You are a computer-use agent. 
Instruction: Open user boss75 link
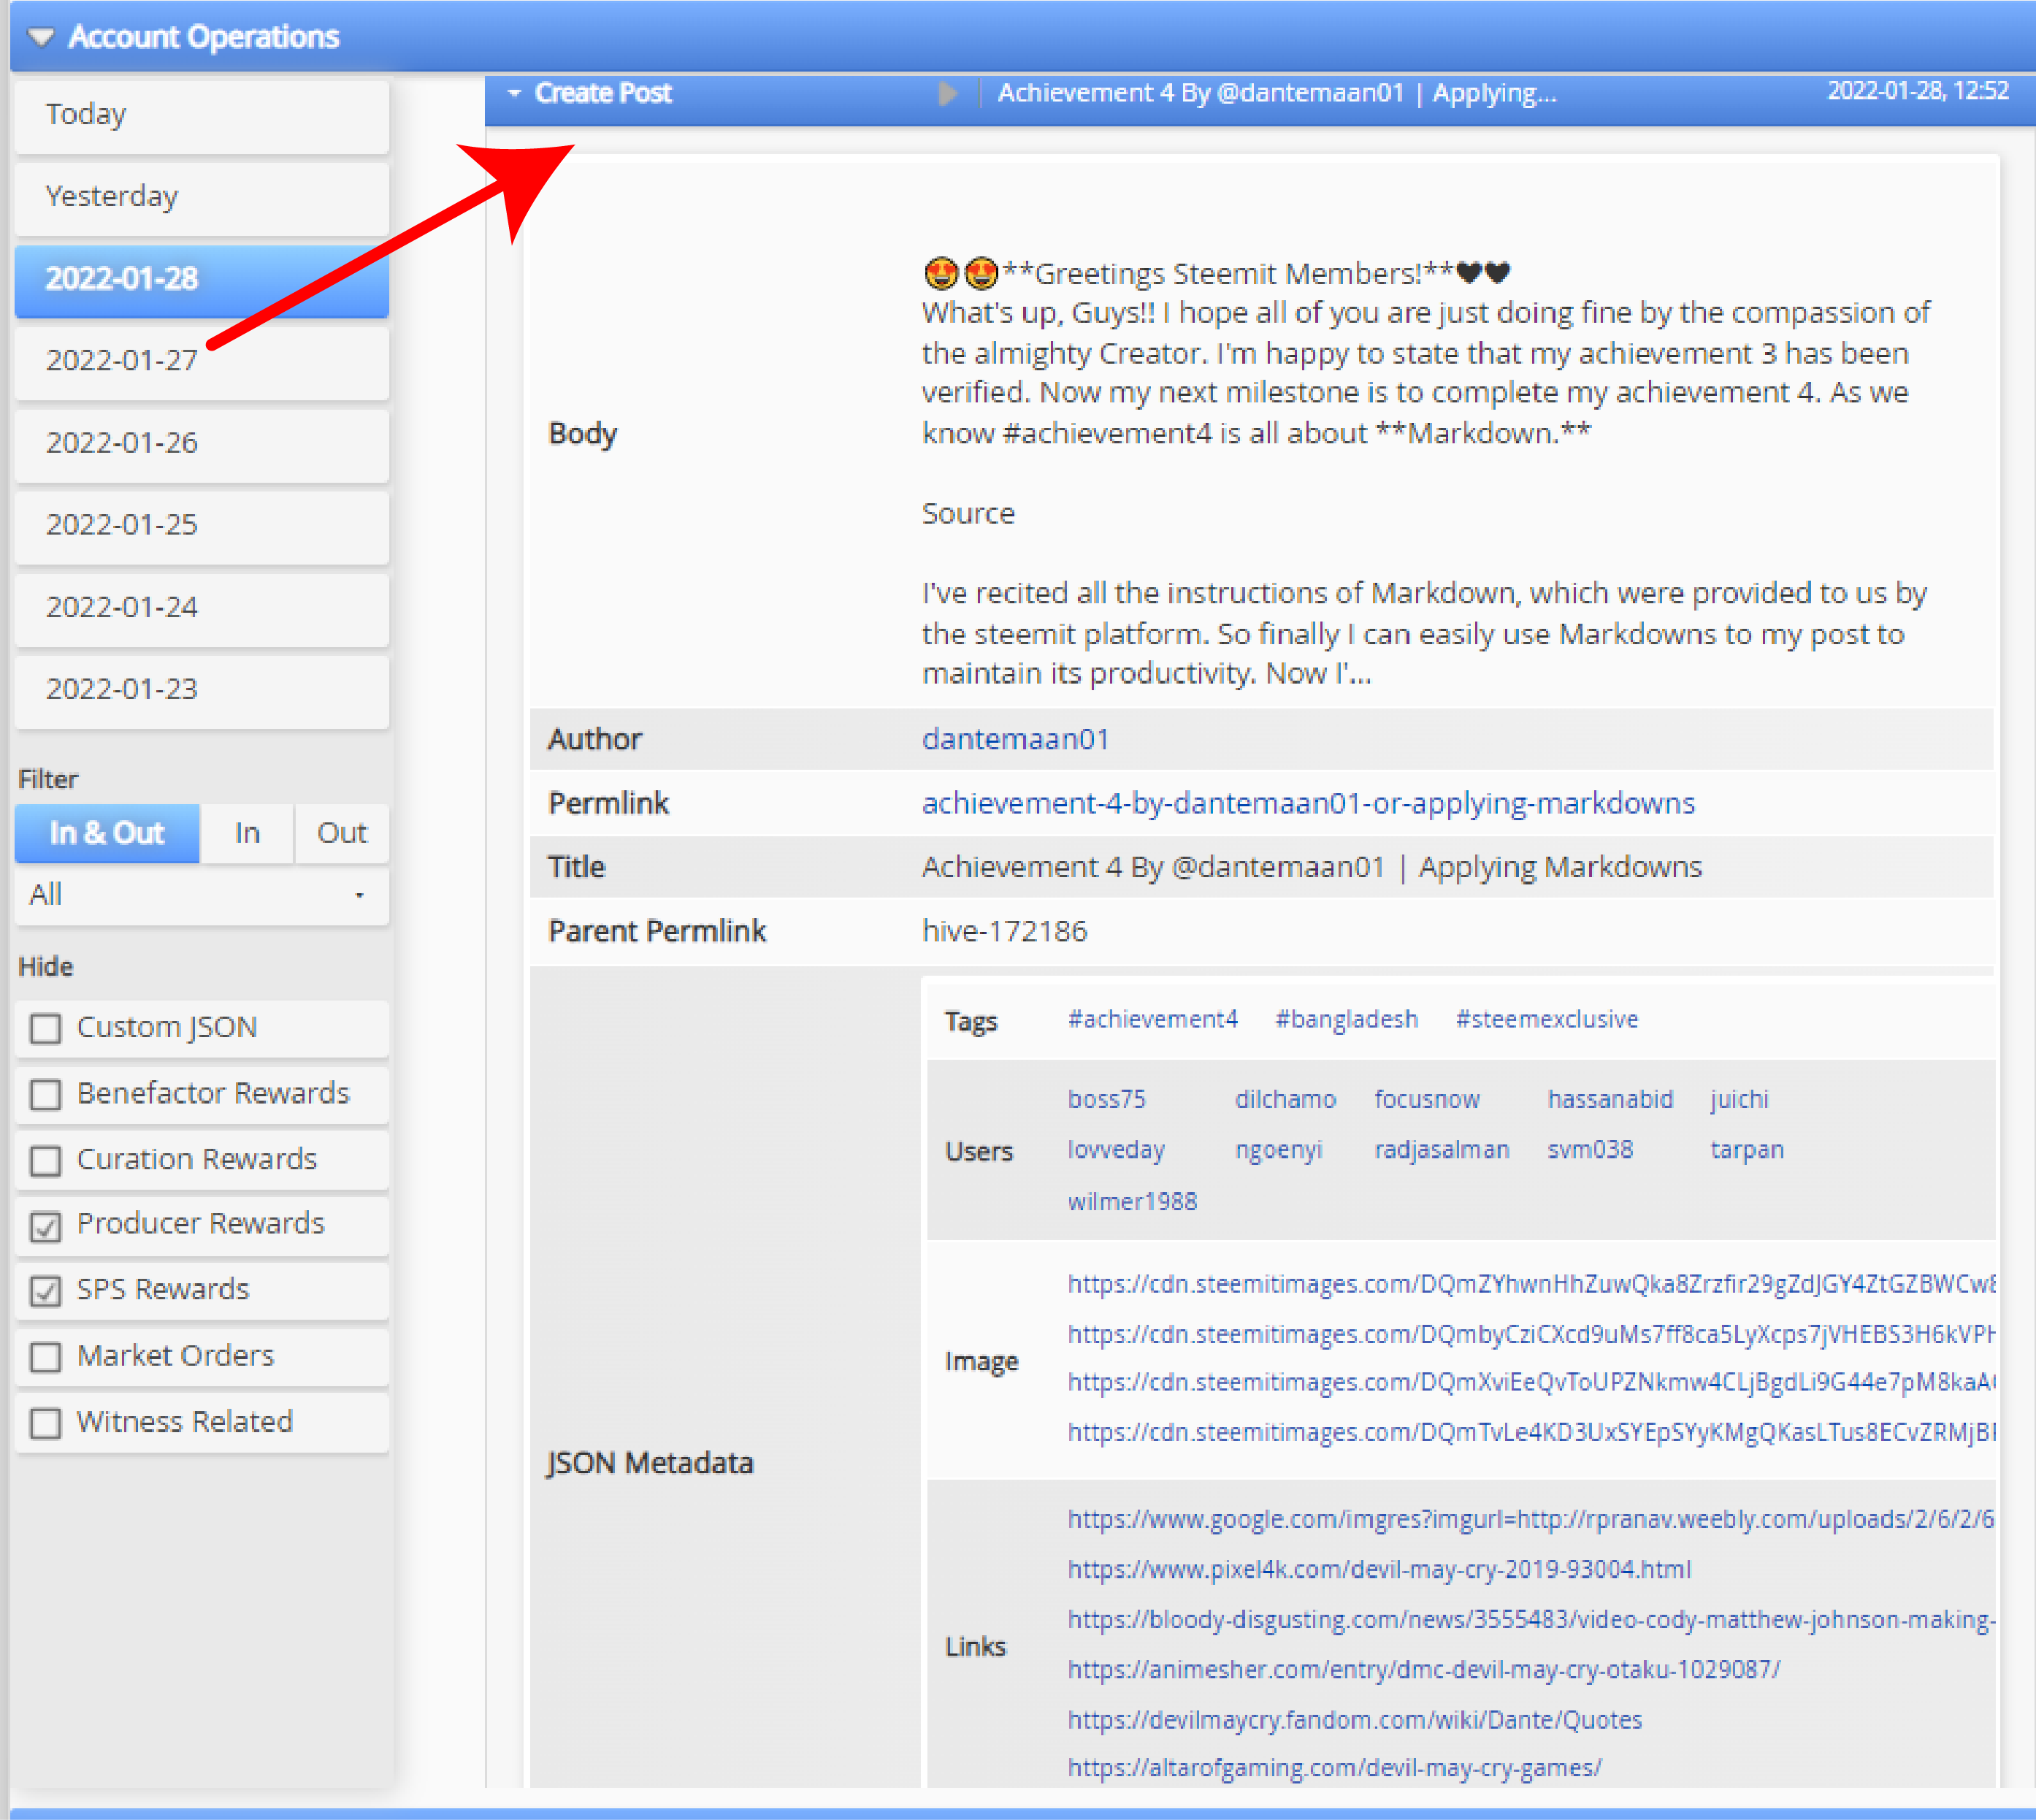[1106, 1099]
